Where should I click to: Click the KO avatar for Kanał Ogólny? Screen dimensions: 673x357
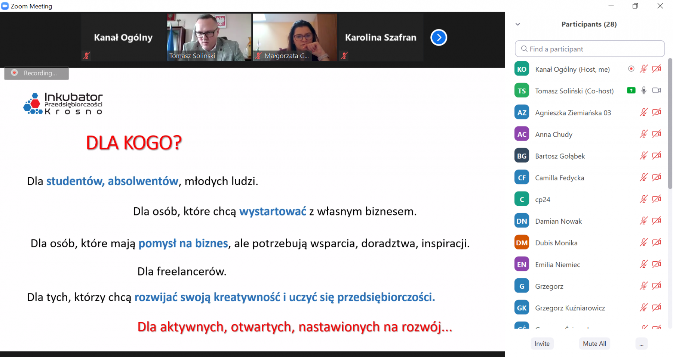point(522,69)
